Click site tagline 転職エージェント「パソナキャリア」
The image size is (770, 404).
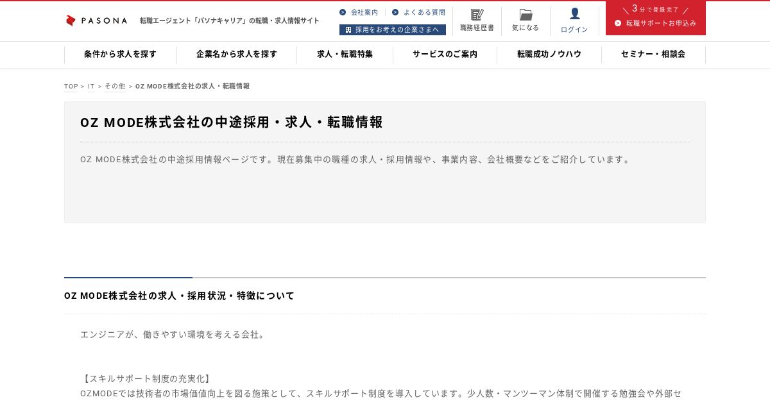click(230, 21)
